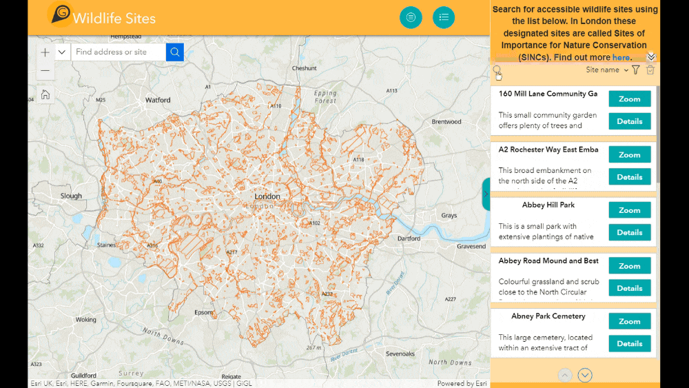Zoom in on the map
The height and width of the screenshot is (388, 689).
tap(45, 52)
